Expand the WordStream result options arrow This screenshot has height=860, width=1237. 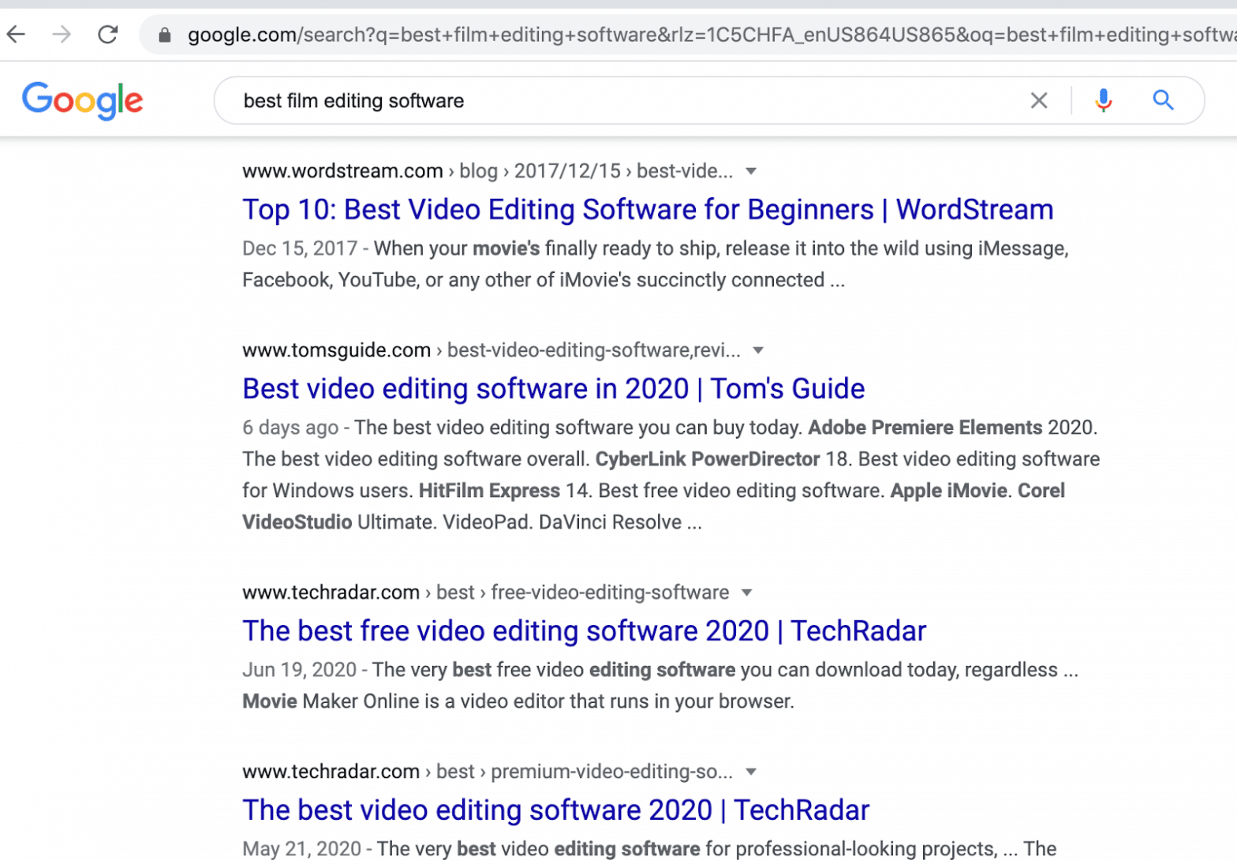point(751,171)
